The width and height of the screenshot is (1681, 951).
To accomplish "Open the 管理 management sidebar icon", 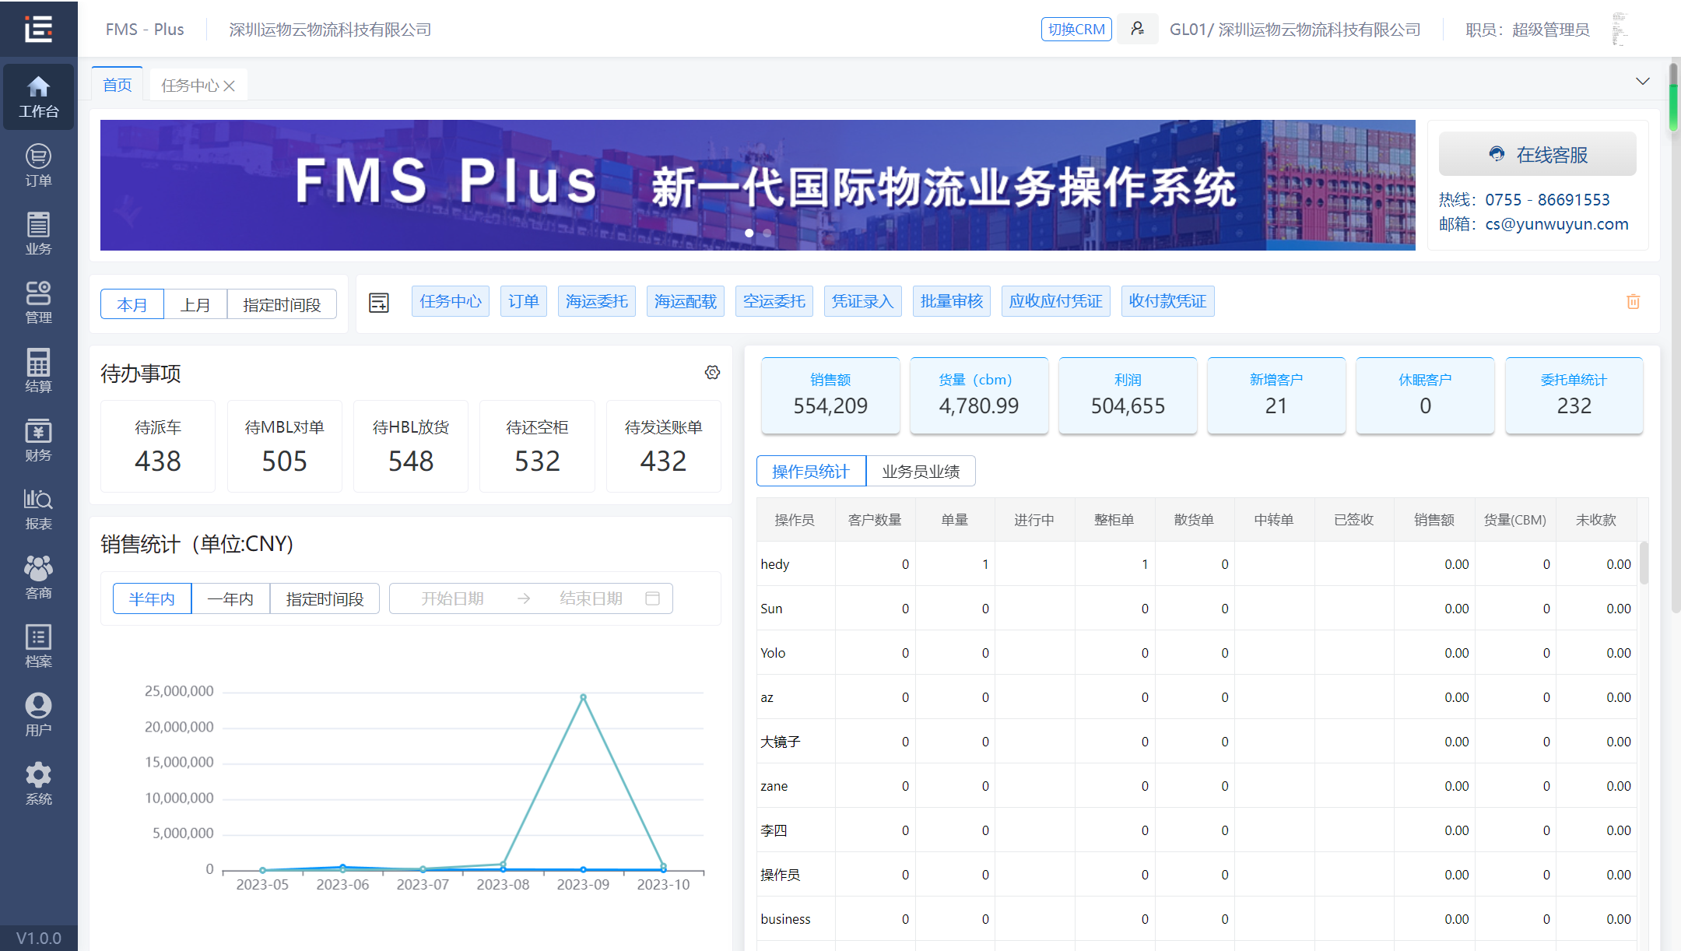I will 38,303.
